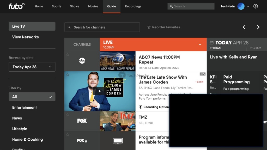Select TMZ program listing
The image size is (267, 150).
[x=153, y=121]
